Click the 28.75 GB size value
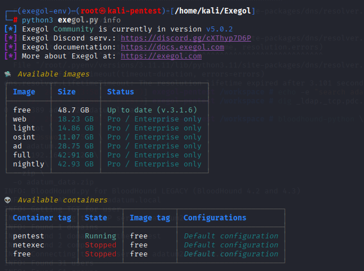The width and height of the screenshot is (364, 271). (76, 146)
